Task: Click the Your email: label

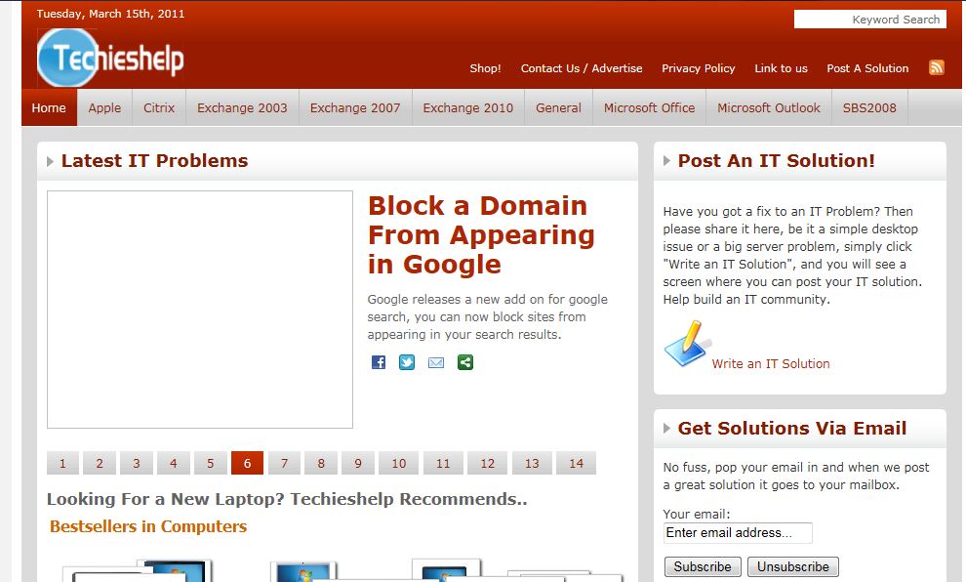Action: (x=697, y=515)
